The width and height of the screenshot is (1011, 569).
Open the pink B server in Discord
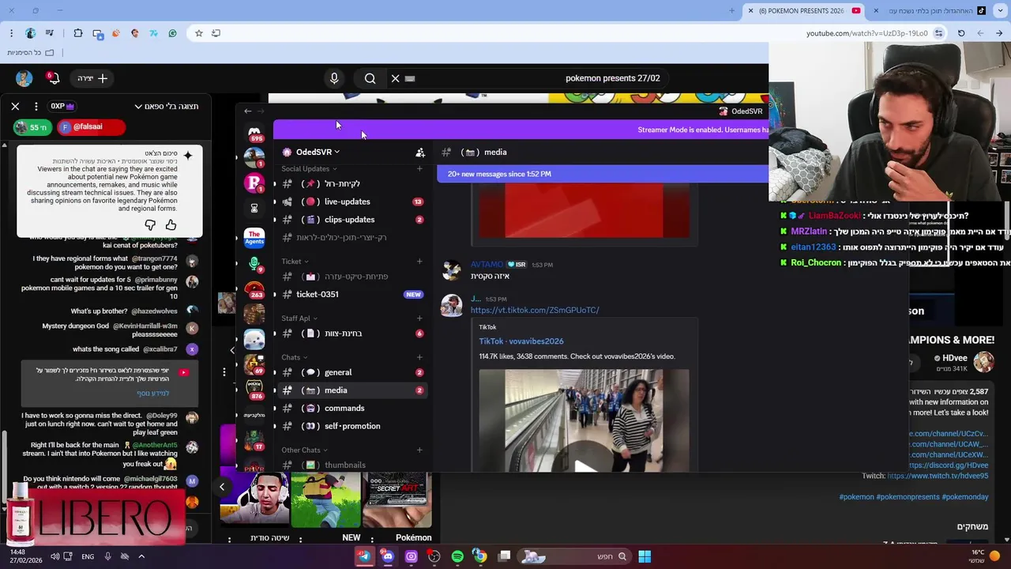[254, 183]
